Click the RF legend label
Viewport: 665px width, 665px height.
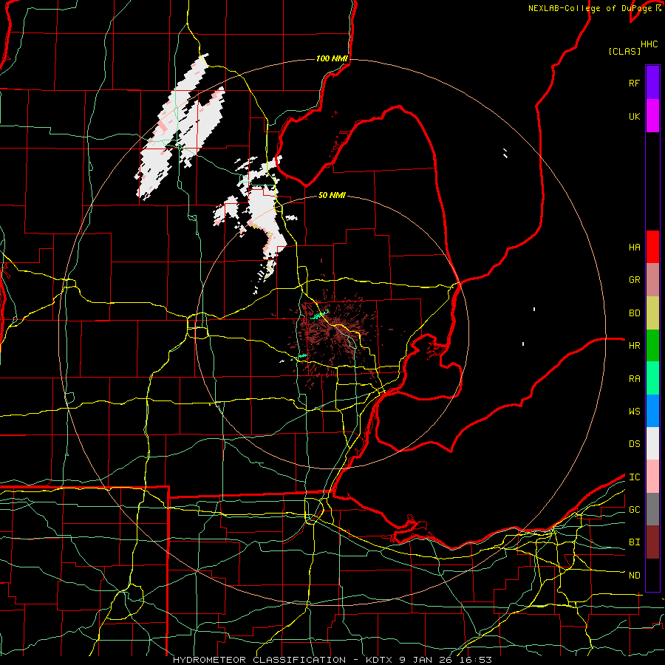coord(634,83)
